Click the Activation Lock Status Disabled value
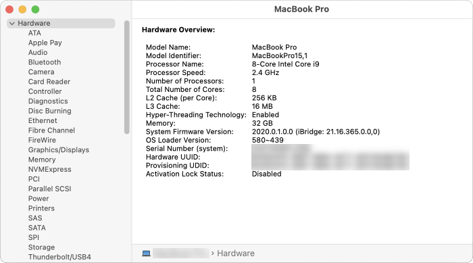The height and width of the screenshot is (263, 473). (267, 174)
